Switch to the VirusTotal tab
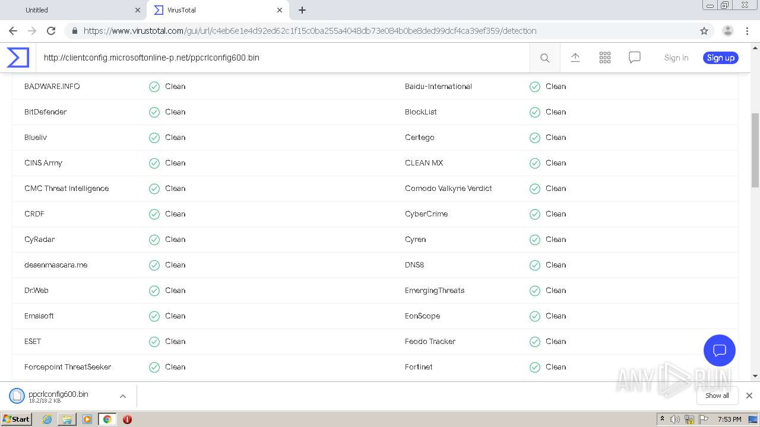This screenshot has width=760, height=427. point(217,10)
